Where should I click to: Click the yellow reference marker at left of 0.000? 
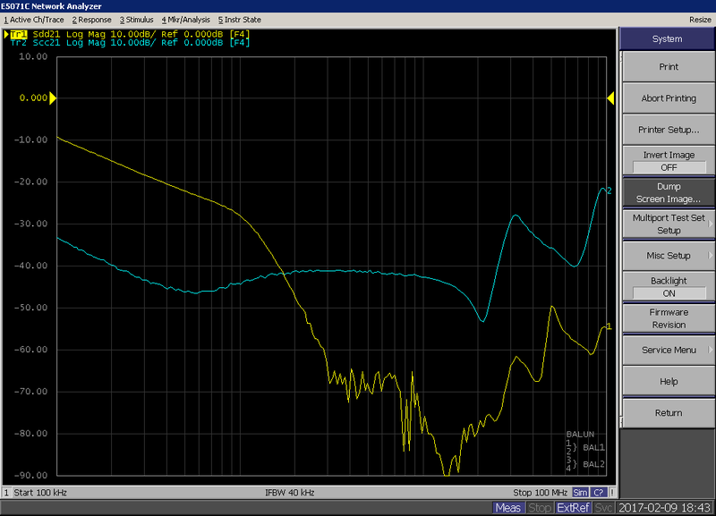(x=53, y=97)
